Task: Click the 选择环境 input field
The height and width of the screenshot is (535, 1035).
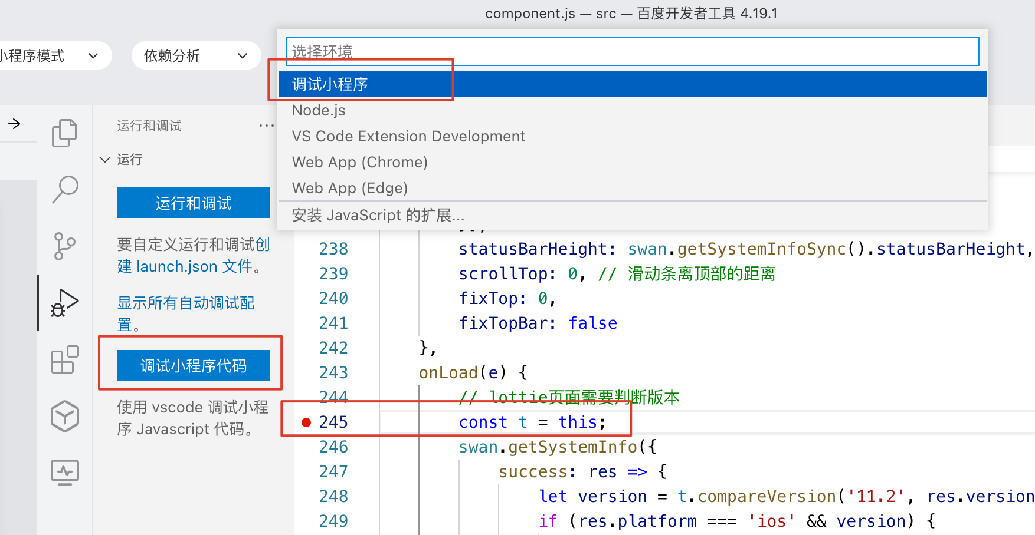Action: 631,51
